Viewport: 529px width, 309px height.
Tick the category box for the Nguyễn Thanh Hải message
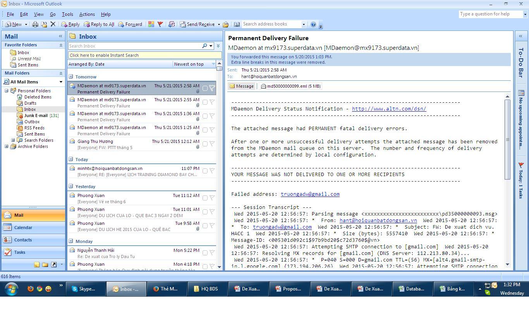pyautogui.click(x=205, y=253)
